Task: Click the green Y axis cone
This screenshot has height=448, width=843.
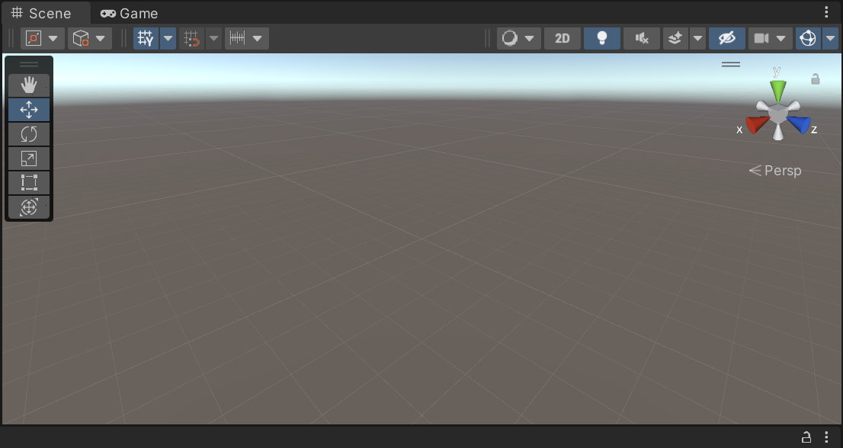Action: (778, 91)
